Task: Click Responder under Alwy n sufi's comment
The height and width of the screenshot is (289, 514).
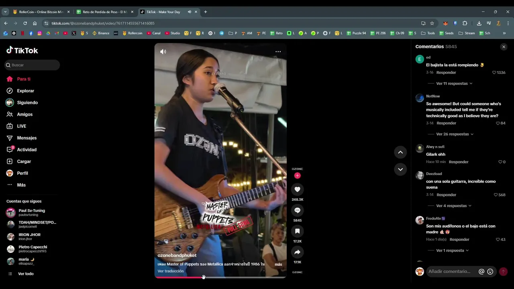Action: coord(459,162)
